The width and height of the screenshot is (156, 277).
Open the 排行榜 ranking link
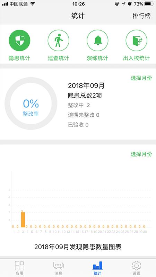point(141,16)
